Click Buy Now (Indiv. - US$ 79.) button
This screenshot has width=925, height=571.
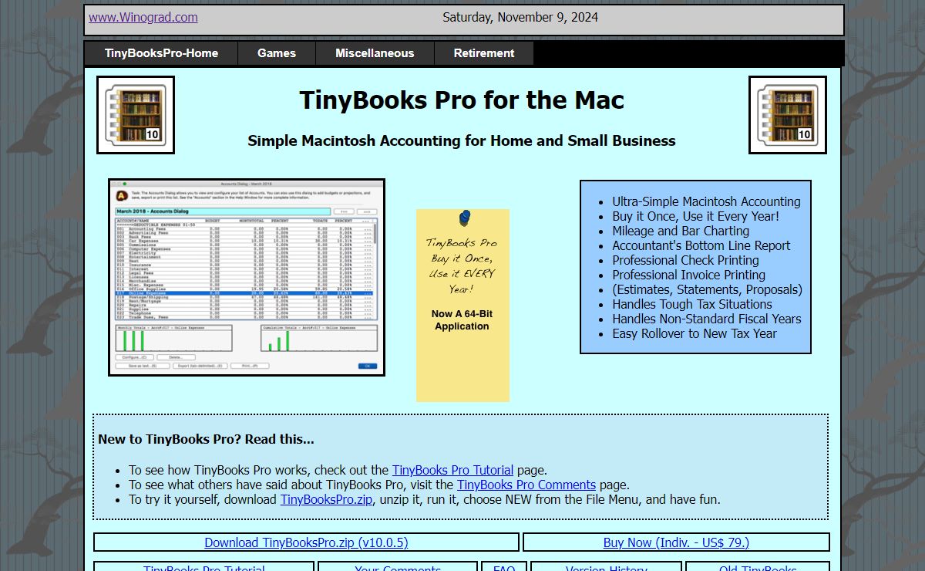tap(676, 542)
